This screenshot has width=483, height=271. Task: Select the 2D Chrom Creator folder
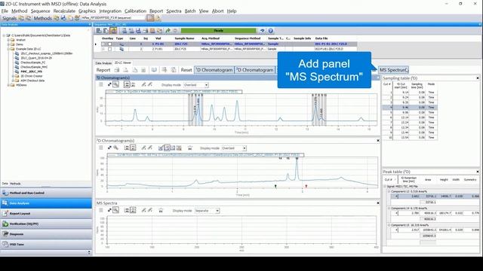point(32,76)
